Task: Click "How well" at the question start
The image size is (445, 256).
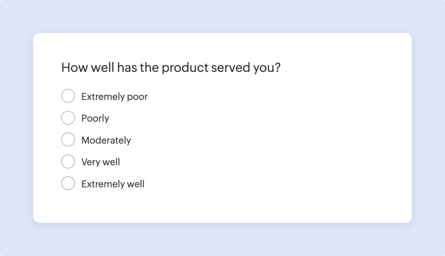Action: [87, 68]
